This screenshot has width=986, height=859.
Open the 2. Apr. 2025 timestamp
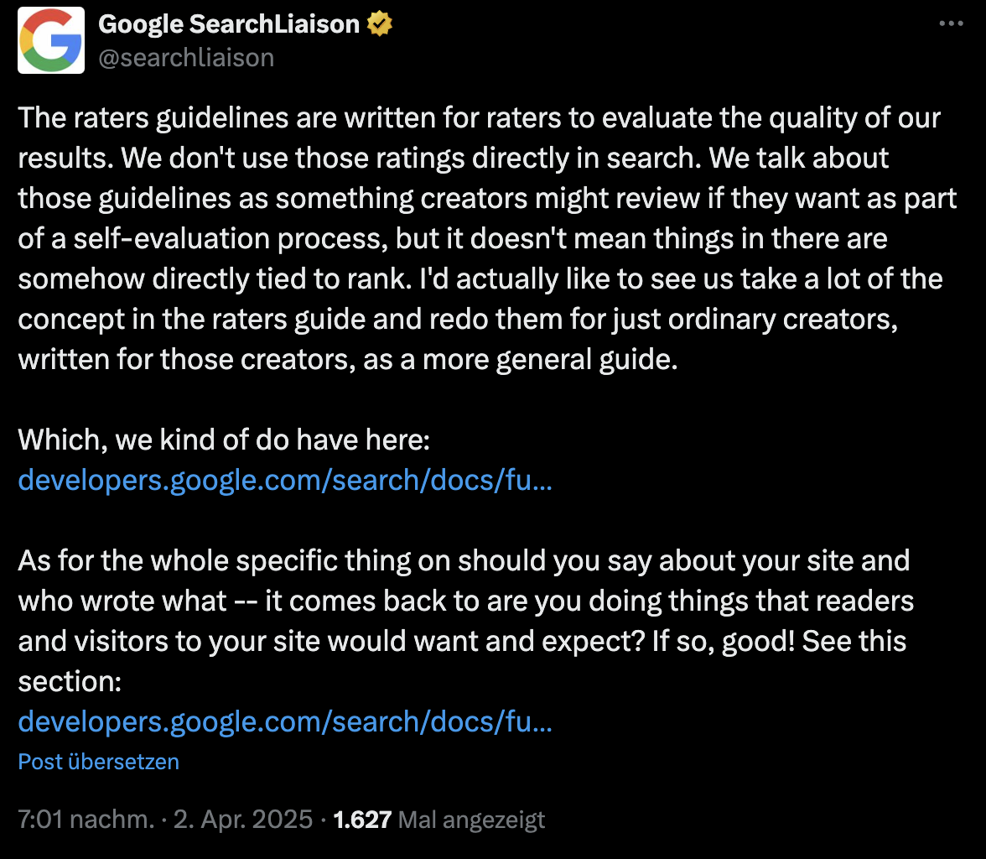[242, 820]
